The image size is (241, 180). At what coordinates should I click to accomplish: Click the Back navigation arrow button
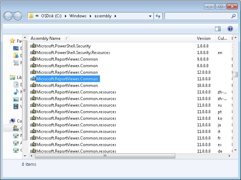pos(8,16)
